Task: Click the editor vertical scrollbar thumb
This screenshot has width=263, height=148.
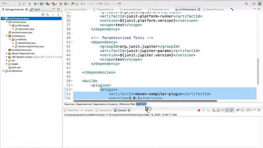Action: point(258,71)
